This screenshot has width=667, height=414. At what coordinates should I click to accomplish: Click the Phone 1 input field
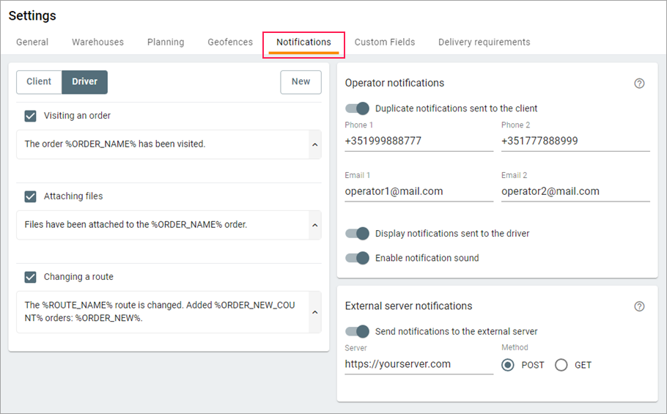(x=419, y=141)
